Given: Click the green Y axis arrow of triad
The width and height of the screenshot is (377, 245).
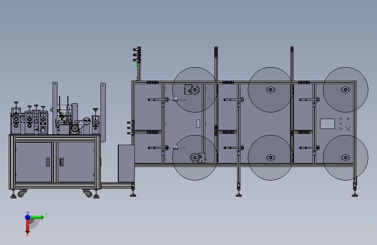Looking at the screenshot, I should point(37,217).
